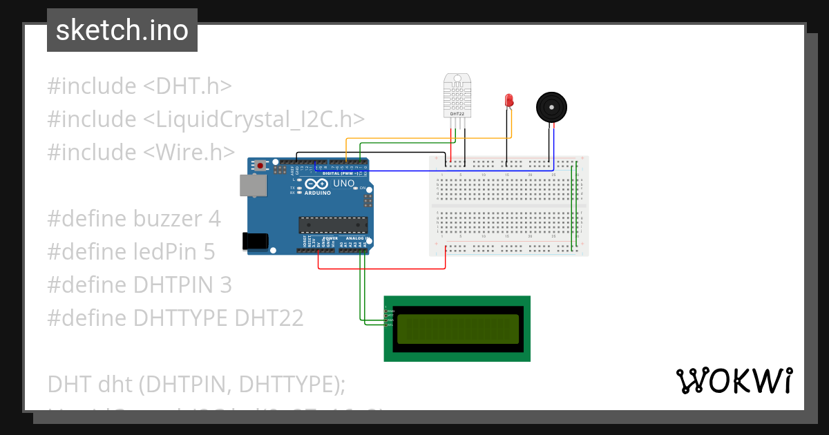The image size is (829, 435).
Task: Select the #define buzzer 4 line
Action: pos(133,218)
